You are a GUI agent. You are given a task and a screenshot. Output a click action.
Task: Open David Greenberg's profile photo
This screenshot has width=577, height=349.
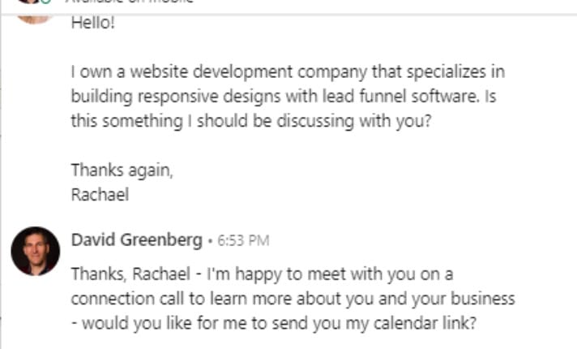tap(36, 251)
